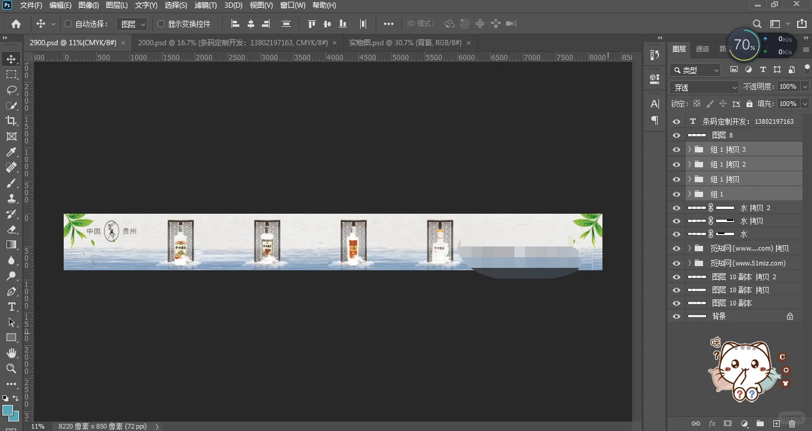The width and height of the screenshot is (812, 431).
Task: Click the new group folder icon
Action: 760,423
